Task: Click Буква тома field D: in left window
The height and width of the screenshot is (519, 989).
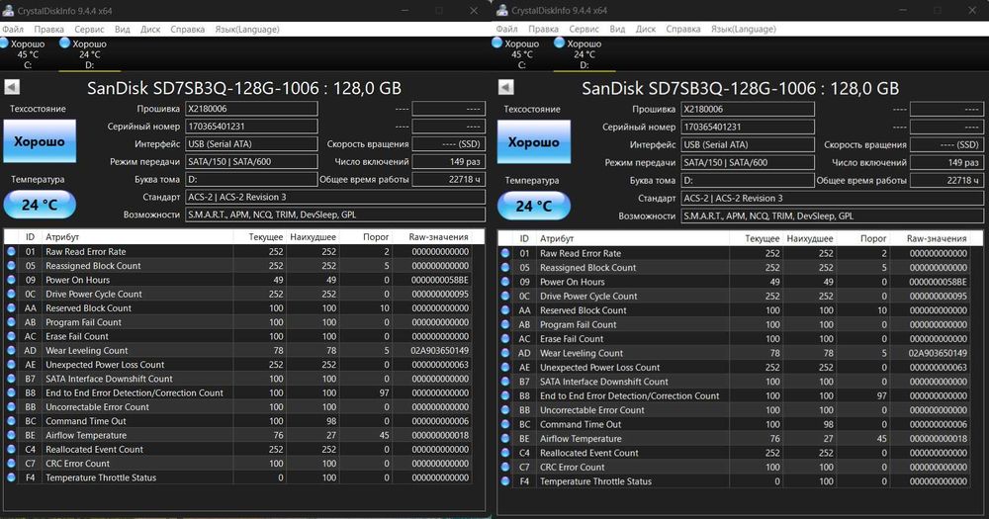Action: point(251,179)
